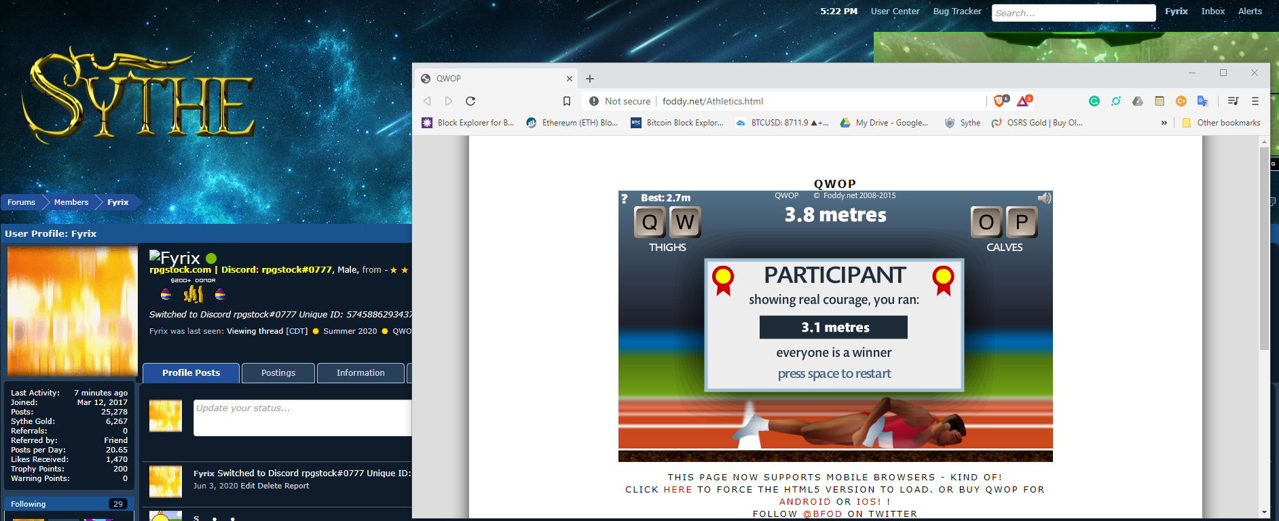
Task: Open the yellow notepad extension icon
Action: tap(1159, 101)
